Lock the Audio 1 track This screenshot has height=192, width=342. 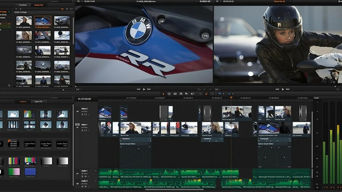point(88,176)
